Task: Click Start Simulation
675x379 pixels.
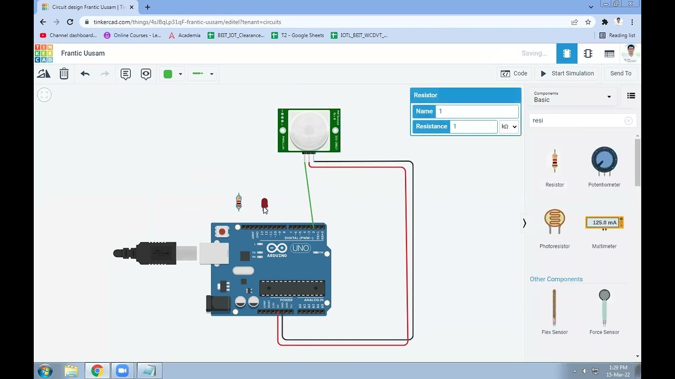Action: [x=567, y=73]
